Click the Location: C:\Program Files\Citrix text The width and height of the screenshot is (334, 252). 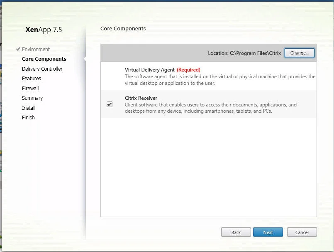click(x=244, y=53)
